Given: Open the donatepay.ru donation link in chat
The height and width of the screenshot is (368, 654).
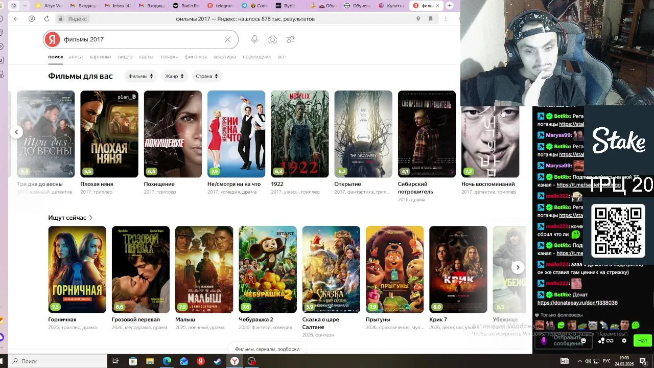Looking at the screenshot, I should 577,303.
